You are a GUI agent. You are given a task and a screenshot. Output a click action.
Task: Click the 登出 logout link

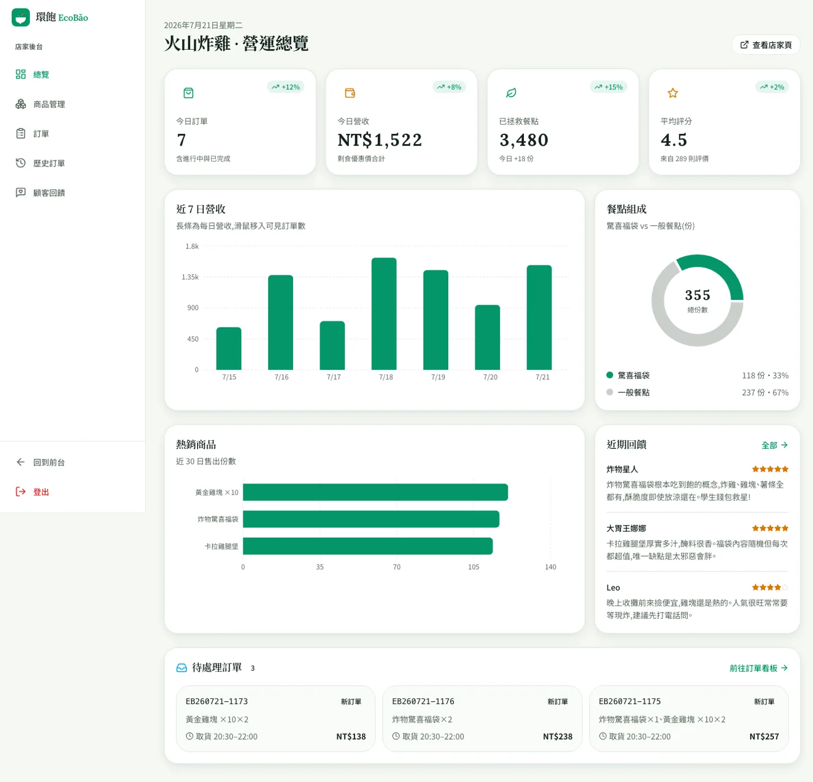(x=72, y=492)
